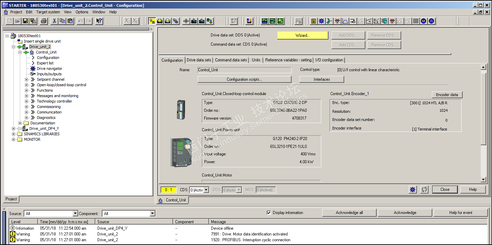Open the Source filter dropdown

(75, 214)
